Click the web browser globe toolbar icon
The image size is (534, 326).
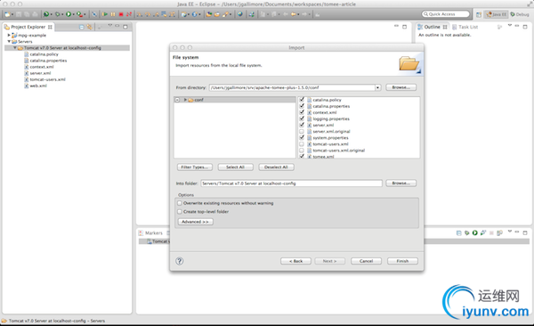240,14
